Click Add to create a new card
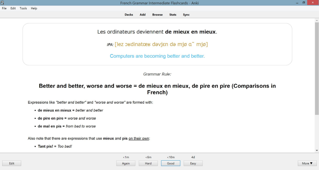 coord(142,15)
